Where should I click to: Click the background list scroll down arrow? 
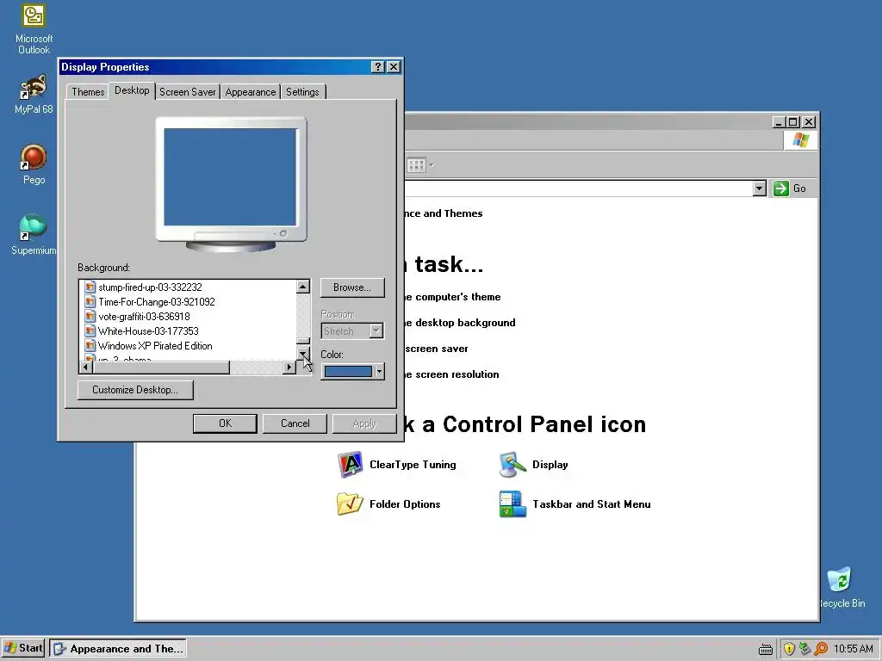click(x=303, y=354)
